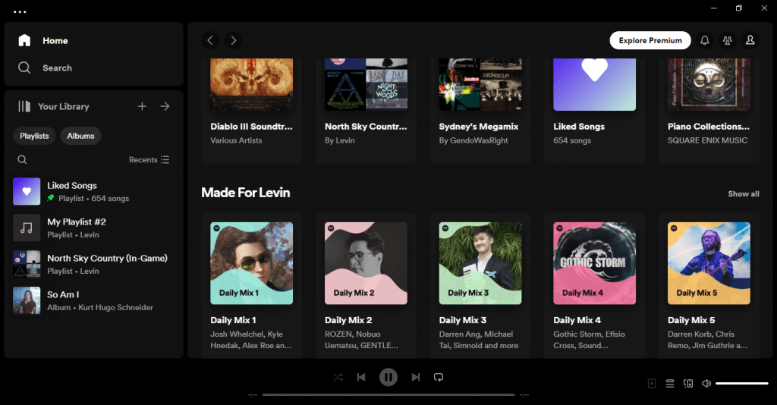Toggle repeat mode

click(x=439, y=377)
